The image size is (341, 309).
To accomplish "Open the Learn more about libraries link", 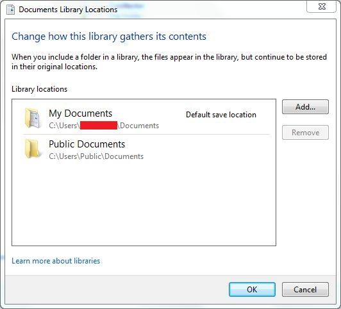I will pos(56,261).
